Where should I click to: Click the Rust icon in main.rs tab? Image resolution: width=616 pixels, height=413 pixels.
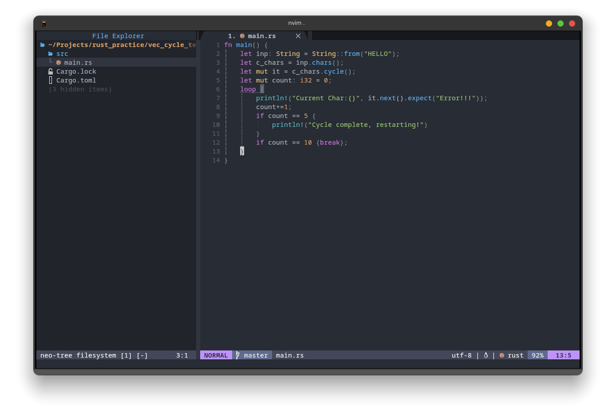(x=242, y=36)
